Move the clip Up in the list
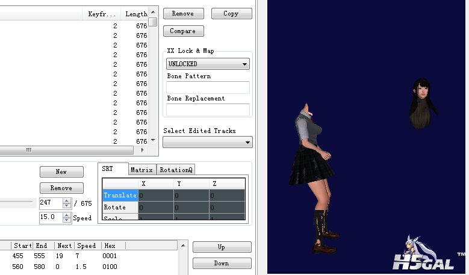Viewport: 469px width, 275px height. (x=222, y=247)
